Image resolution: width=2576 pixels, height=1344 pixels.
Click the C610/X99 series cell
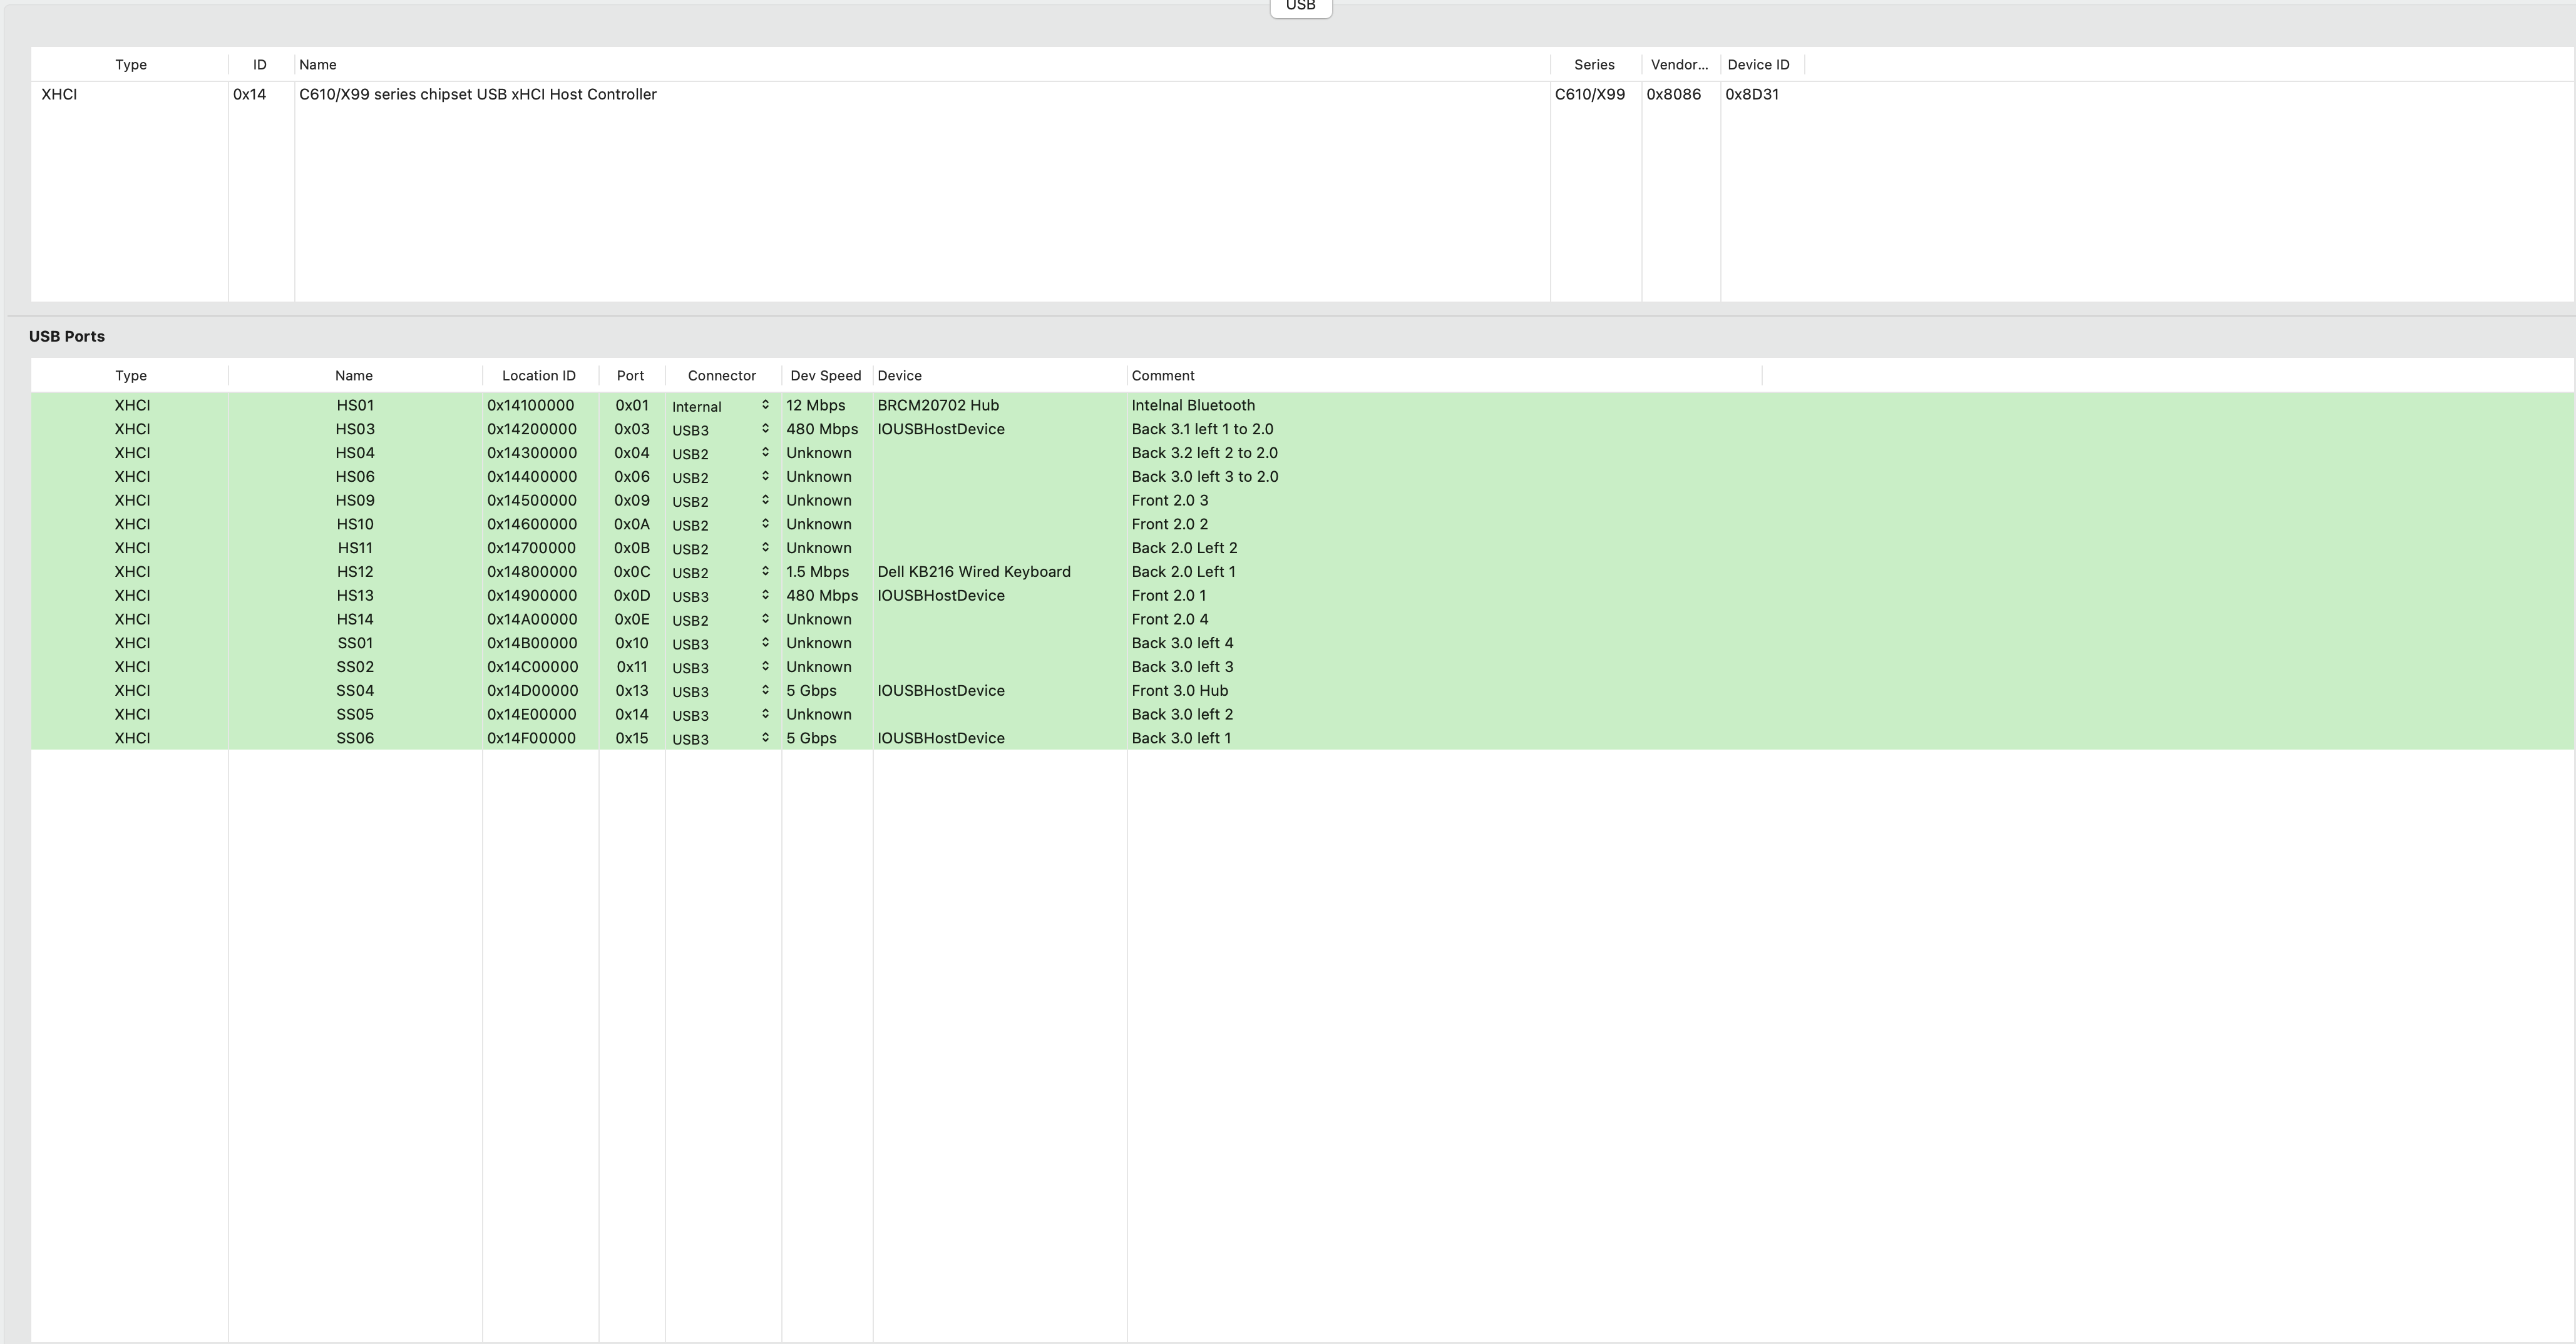pos(1590,94)
